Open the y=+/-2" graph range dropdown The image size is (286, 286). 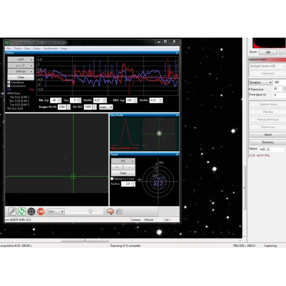pos(21,65)
